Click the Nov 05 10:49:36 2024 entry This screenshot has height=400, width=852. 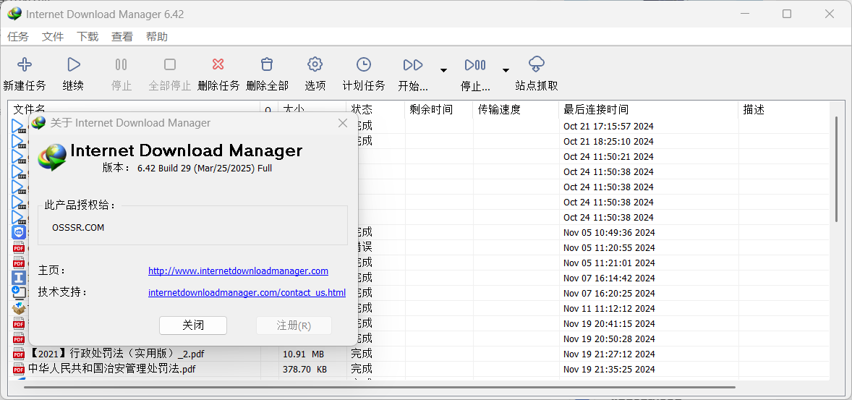[x=609, y=233]
